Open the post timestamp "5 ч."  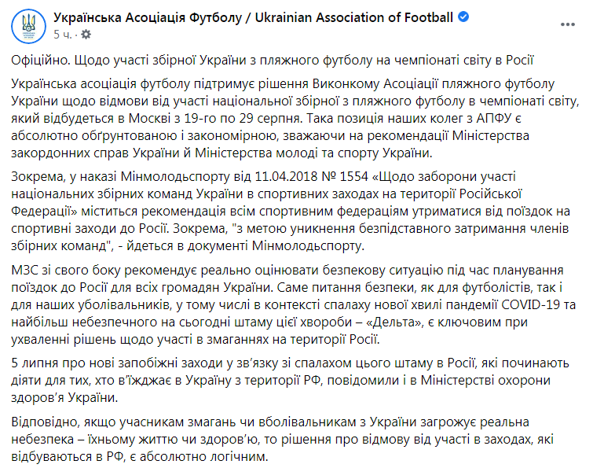(64, 35)
